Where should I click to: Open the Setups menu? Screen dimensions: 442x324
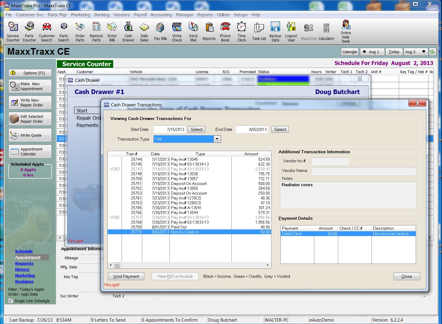241,15
